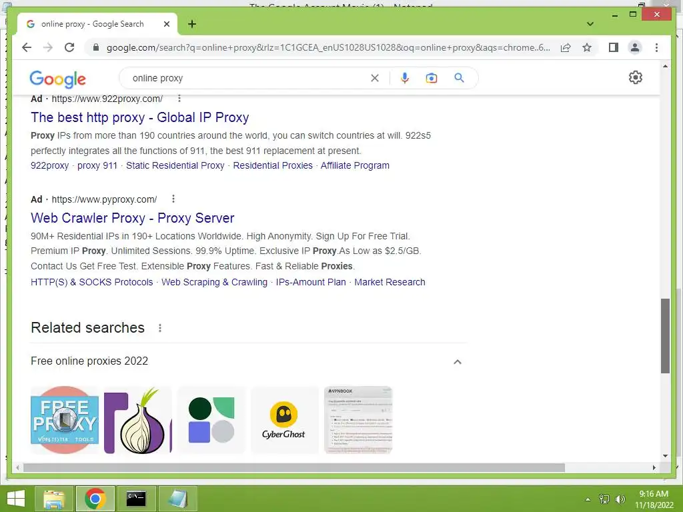Open Residential Proxies sitelink
The height and width of the screenshot is (512, 683).
273,165
